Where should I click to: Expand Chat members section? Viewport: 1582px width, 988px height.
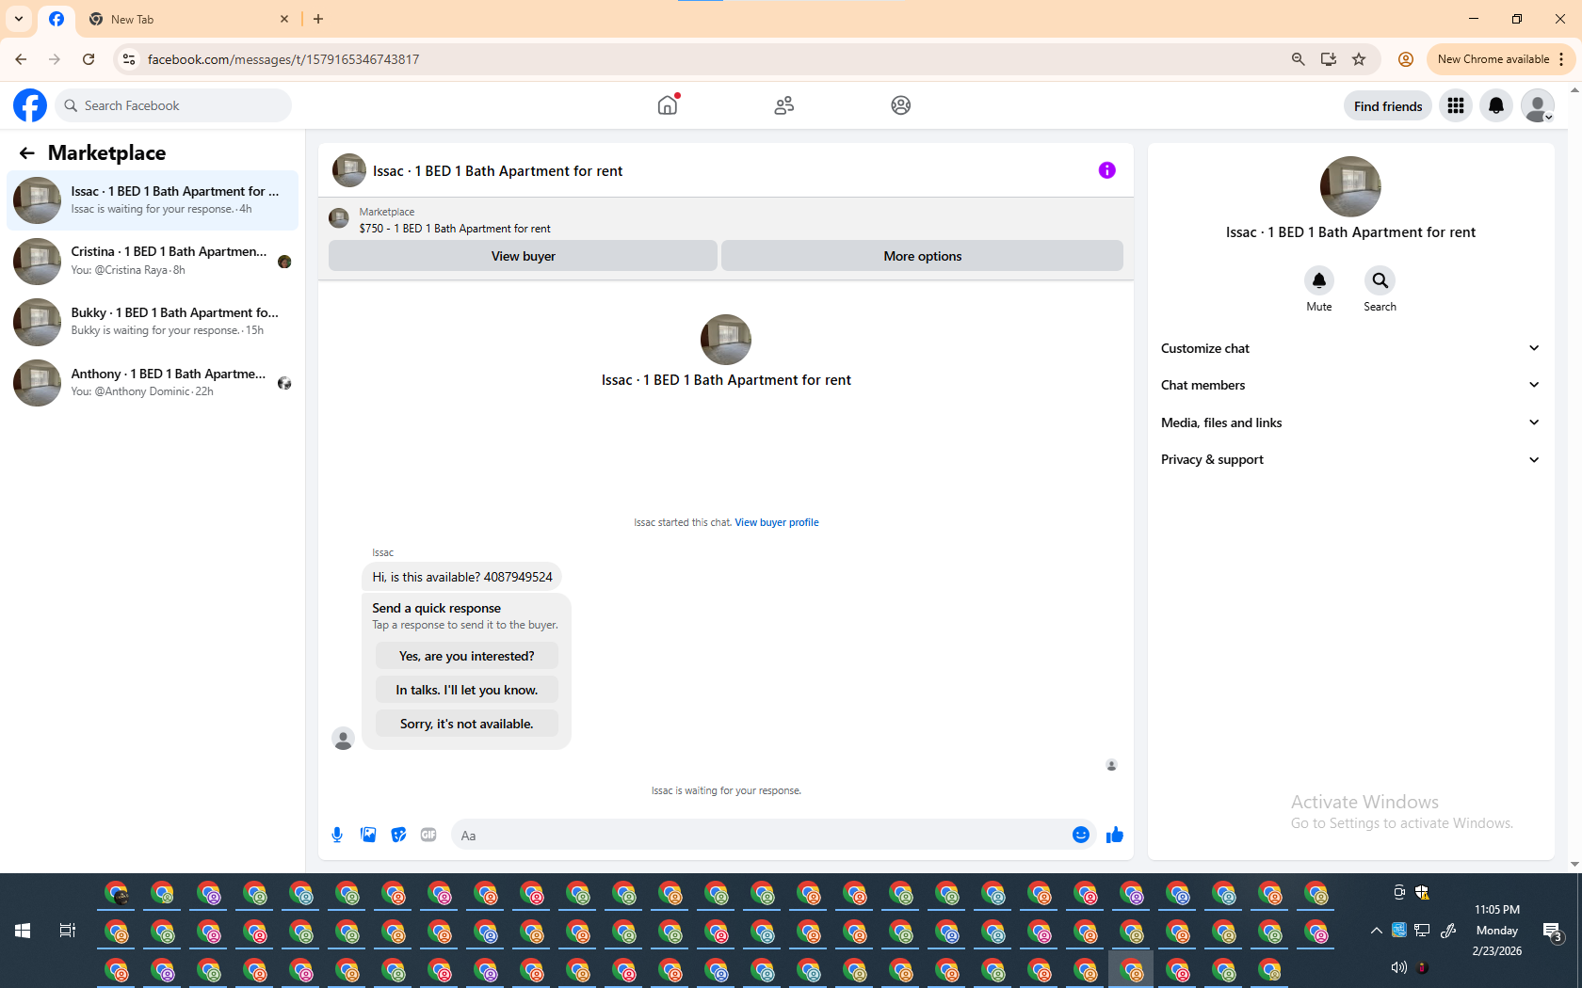(x=1350, y=385)
